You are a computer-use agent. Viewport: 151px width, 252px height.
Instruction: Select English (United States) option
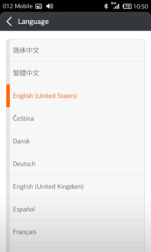75,96
